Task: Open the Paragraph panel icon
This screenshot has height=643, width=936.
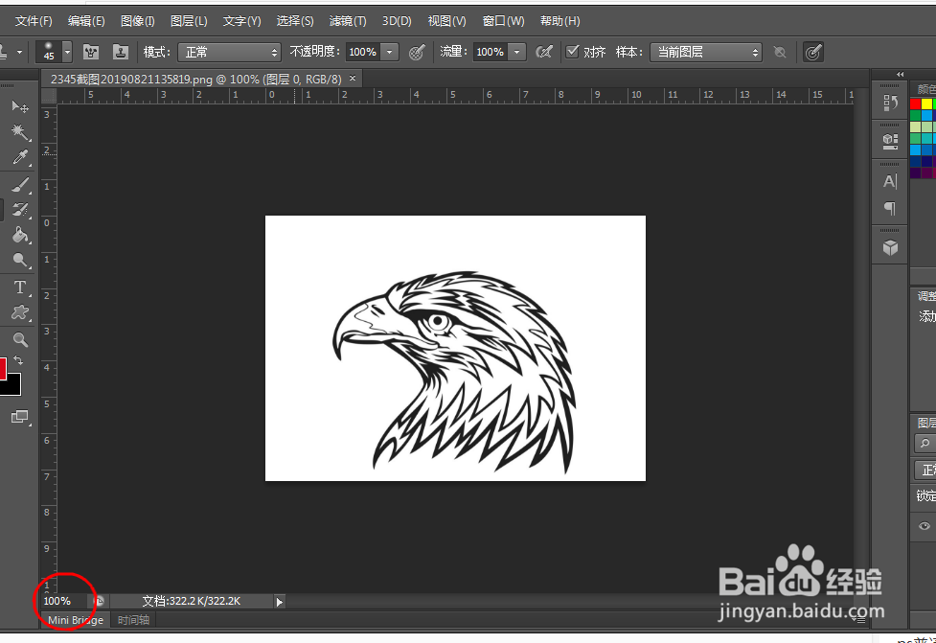Action: [x=890, y=208]
